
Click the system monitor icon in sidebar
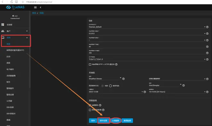tap(3, 37)
